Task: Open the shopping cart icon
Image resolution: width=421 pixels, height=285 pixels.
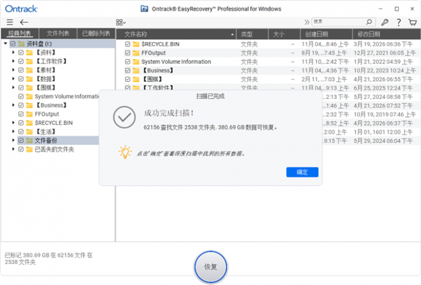Action: coord(412,22)
